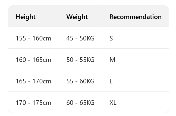This screenshot has width=176, height=116.
Task: Click the Height column header
Action: pyautogui.click(x=26, y=17)
